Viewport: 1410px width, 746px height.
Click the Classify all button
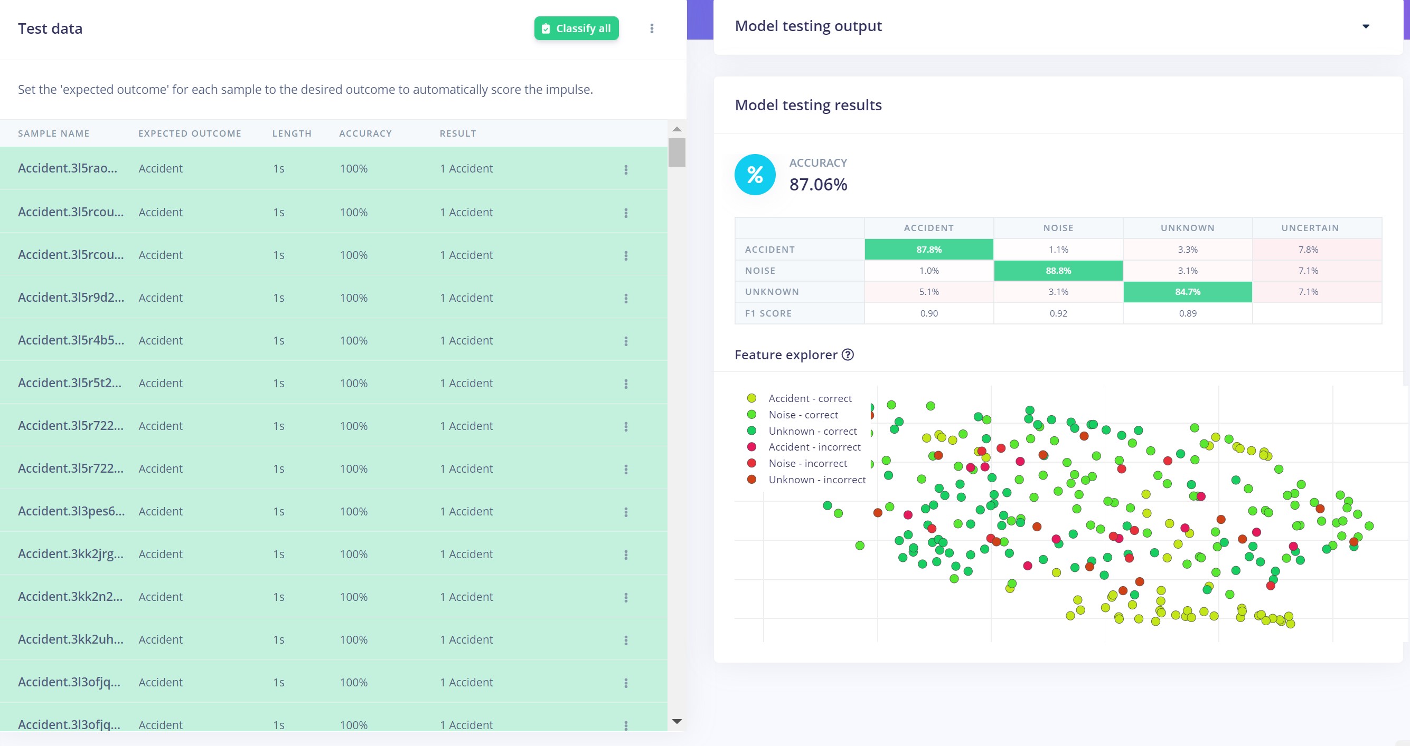(576, 28)
